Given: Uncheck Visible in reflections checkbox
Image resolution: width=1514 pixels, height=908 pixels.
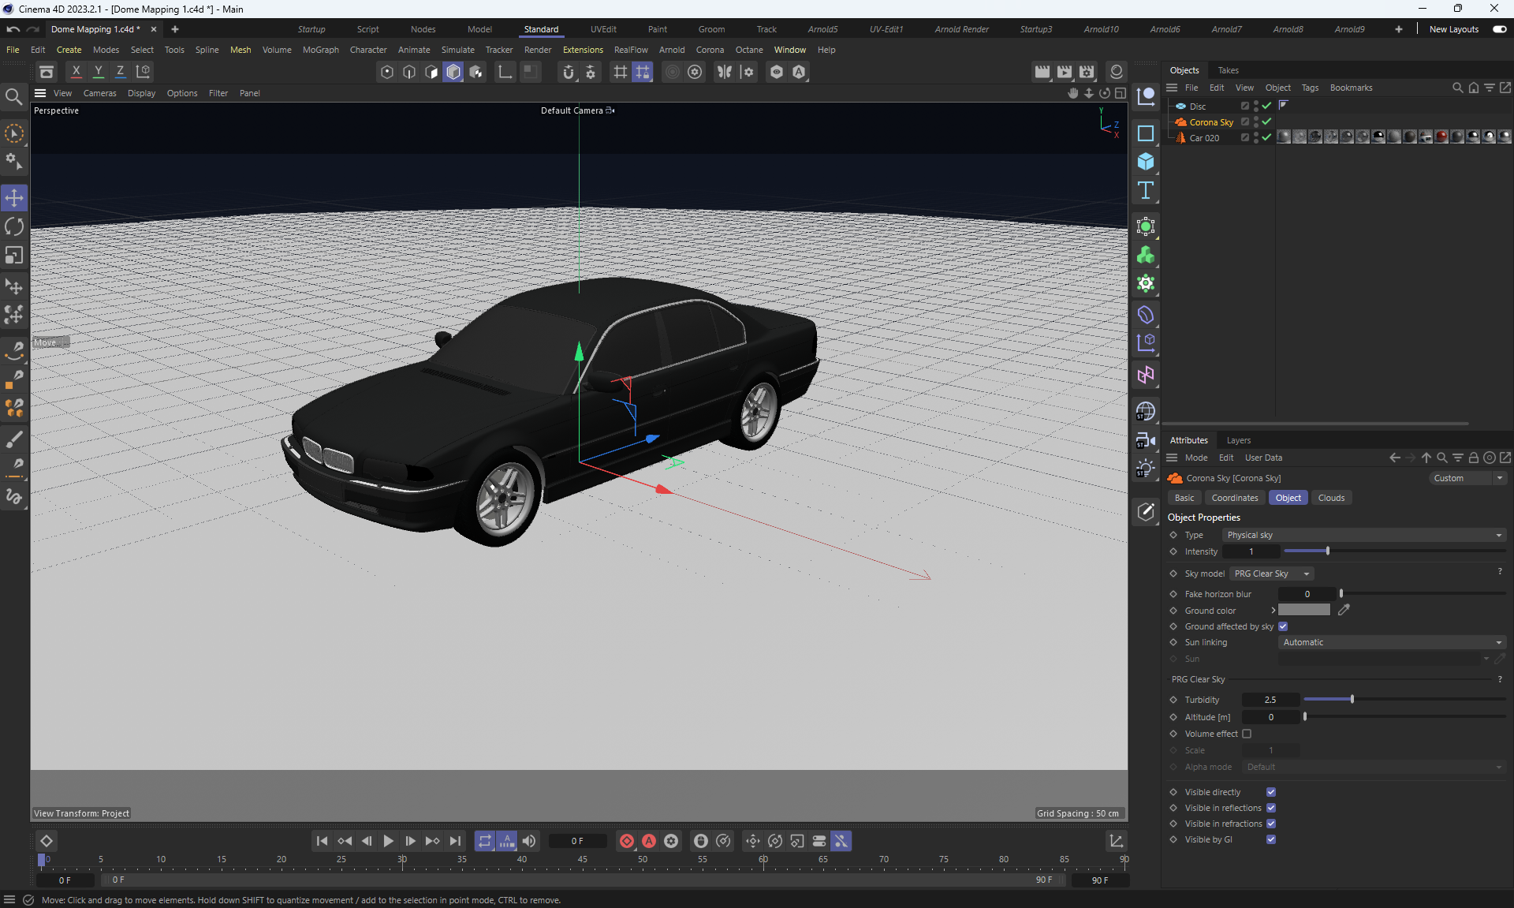Looking at the screenshot, I should pyautogui.click(x=1271, y=808).
